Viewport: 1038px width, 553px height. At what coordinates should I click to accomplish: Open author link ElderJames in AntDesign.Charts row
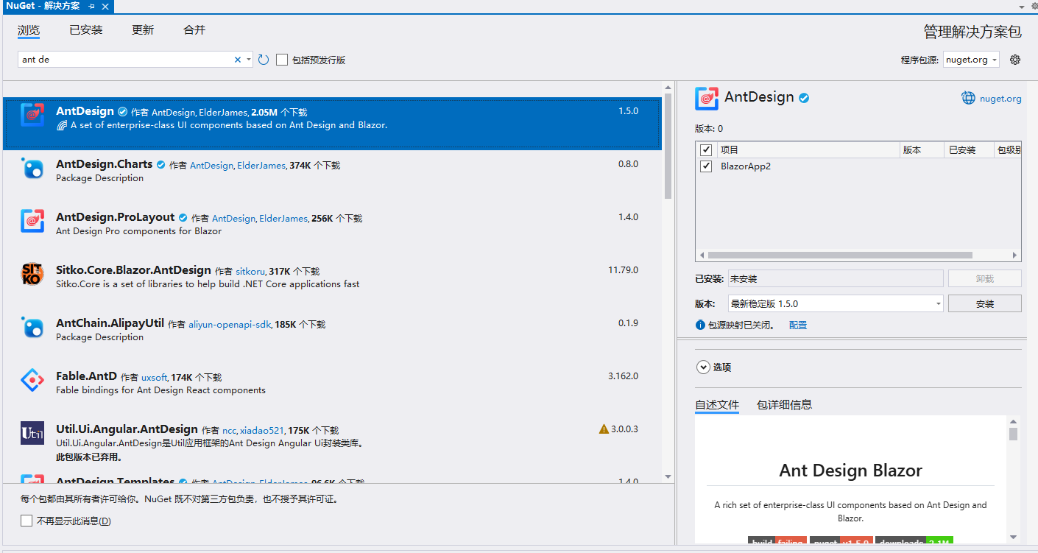tap(261, 166)
